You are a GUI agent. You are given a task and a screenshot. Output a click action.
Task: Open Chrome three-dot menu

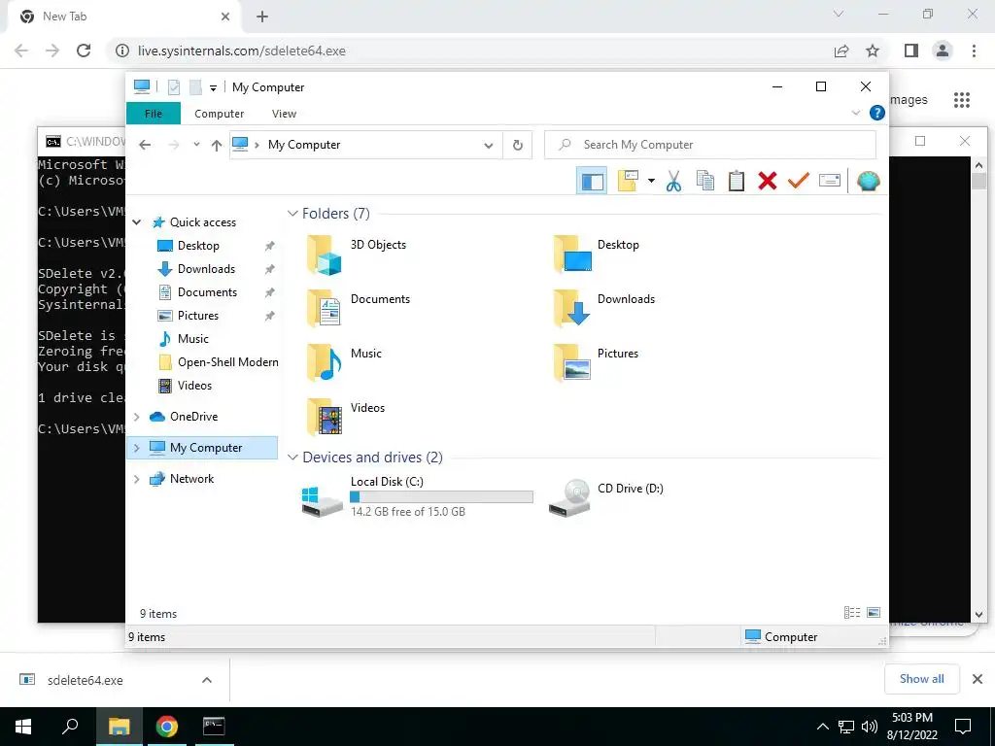pos(974,51)
